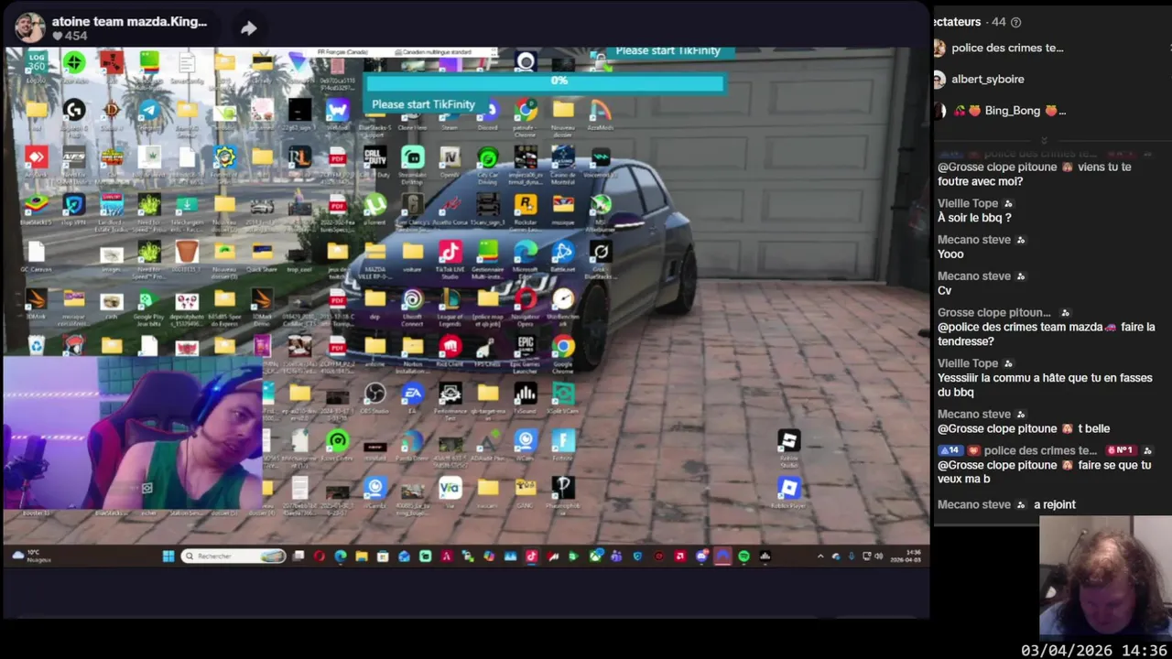The height and width of the screenshot is (659, 1172).
Task: Click the picture-in-picture camera in the corner
Action: pos(1105,576)
